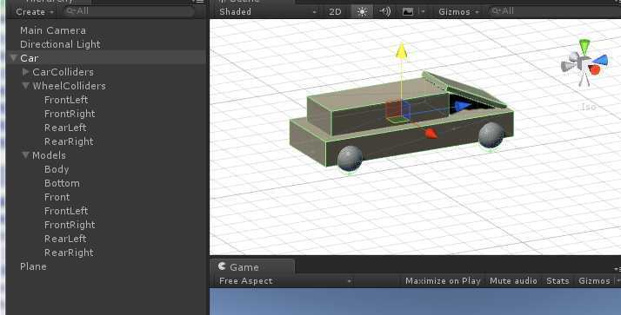
Task: Select RearLeft under WheelColliders
Action: 65,128
